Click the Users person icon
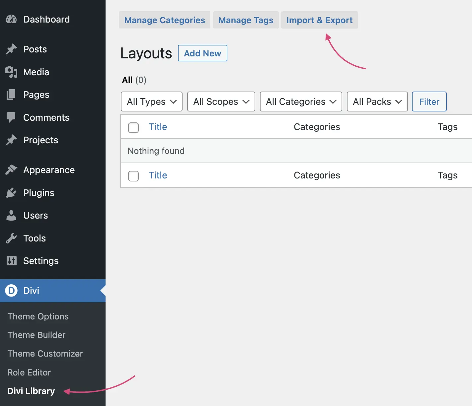Image resolution: width=472 pixels, height=406 pixels. click(11, 215)
